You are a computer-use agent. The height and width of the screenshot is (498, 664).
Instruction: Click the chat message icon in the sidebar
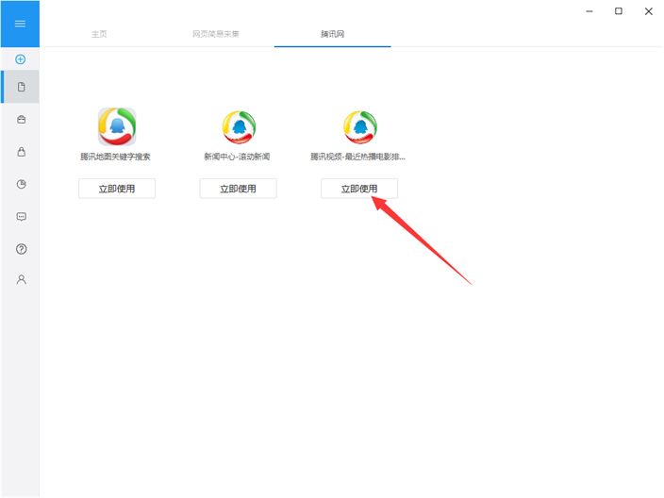coord(21,217)
